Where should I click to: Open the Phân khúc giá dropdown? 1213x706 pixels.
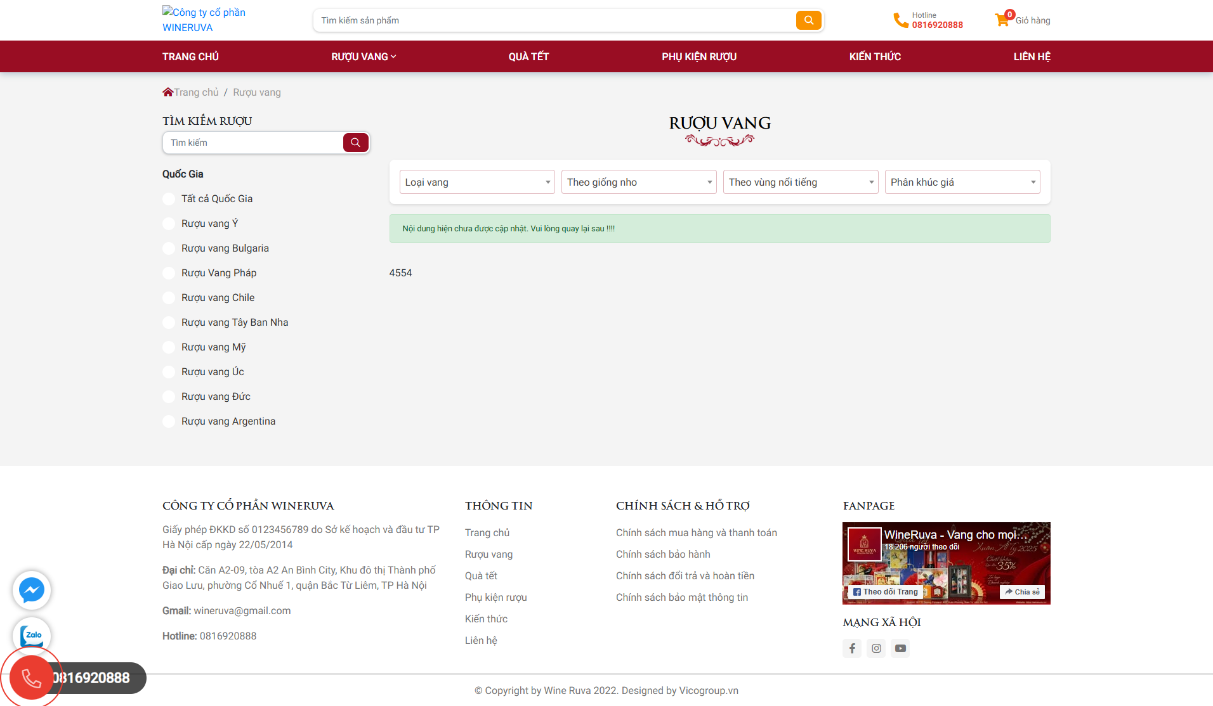point(962,183)
